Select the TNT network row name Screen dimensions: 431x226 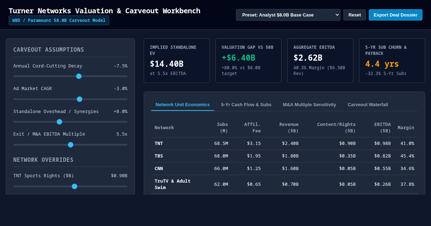click(x=159, y=143)
